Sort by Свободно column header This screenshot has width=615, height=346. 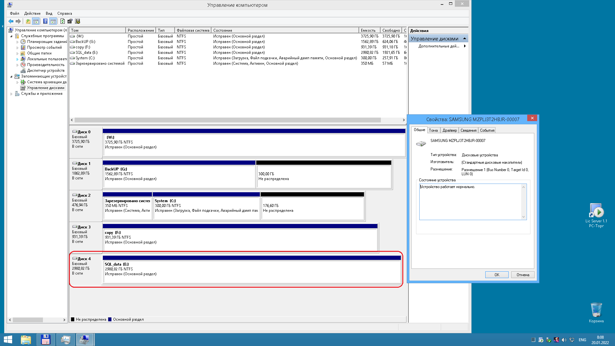click(x=391, y=30)
